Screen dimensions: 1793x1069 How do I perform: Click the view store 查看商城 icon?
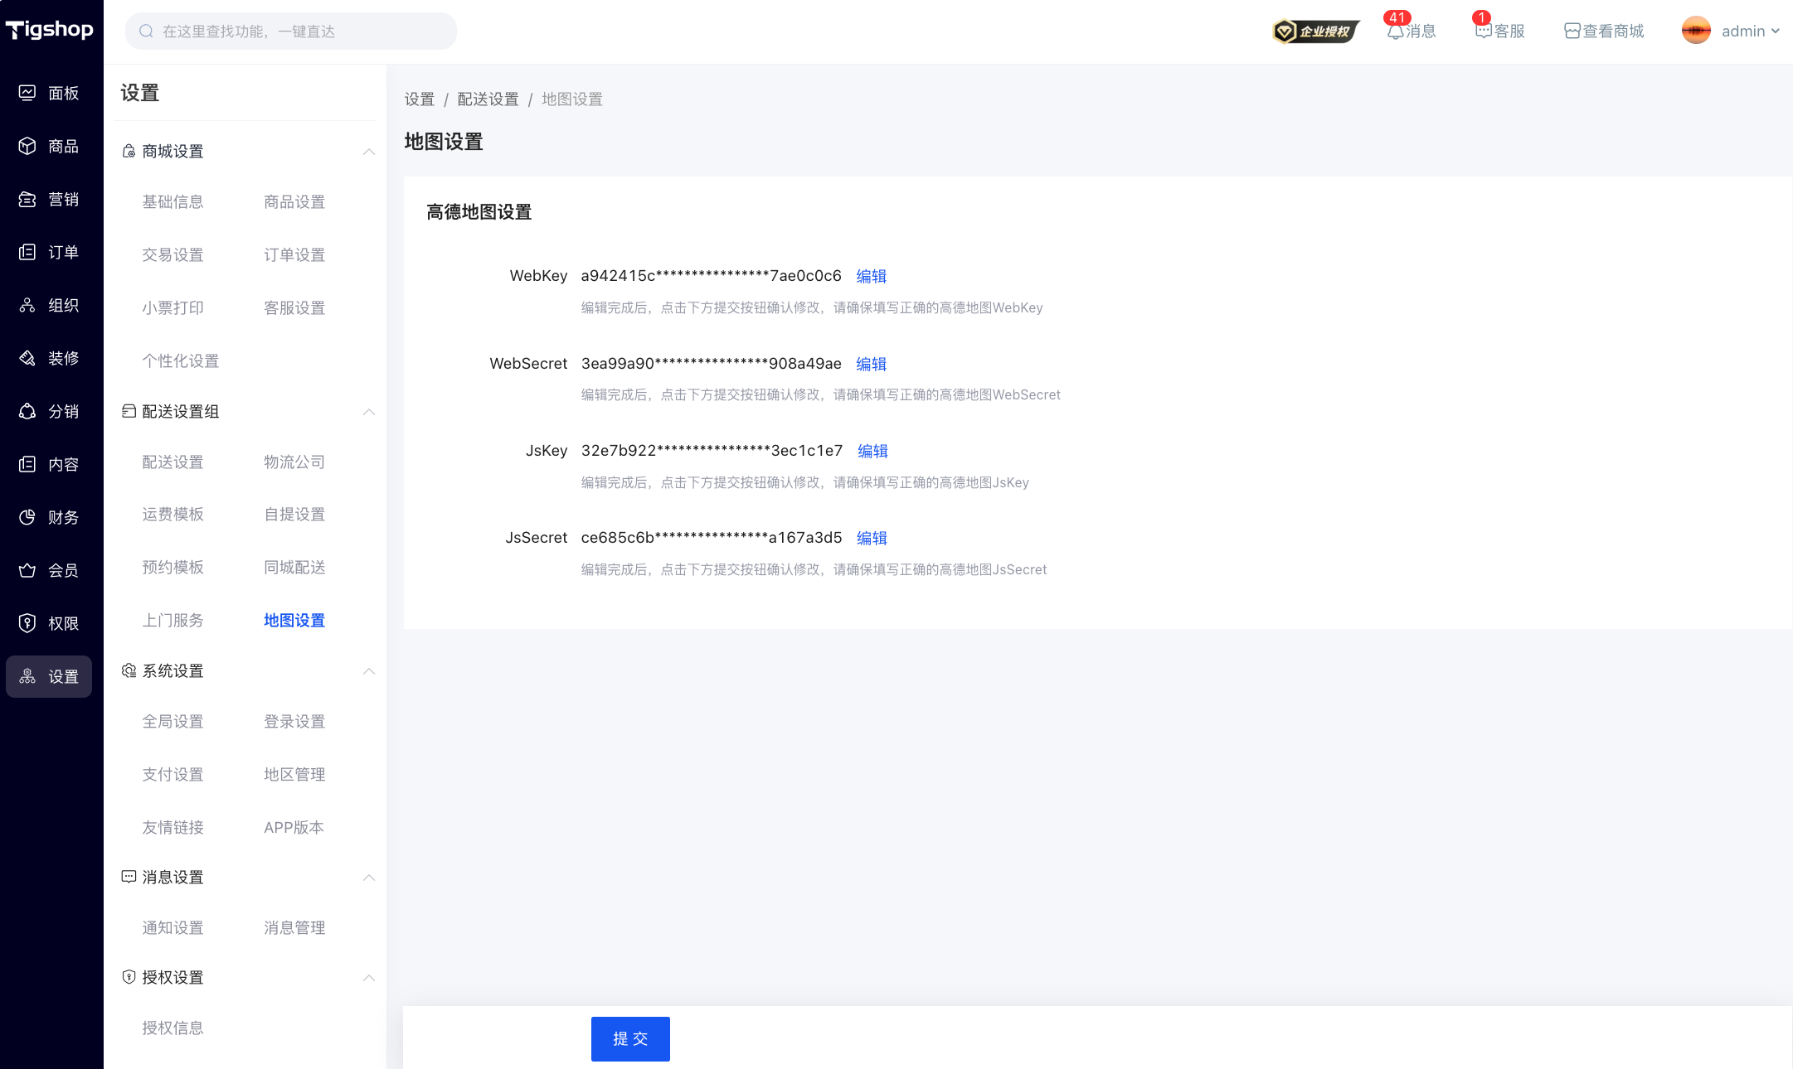point(1572,31)
